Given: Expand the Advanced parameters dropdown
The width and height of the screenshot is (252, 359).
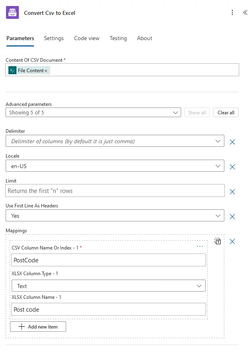Looking at the screenshot, I should tap(93, 112).
